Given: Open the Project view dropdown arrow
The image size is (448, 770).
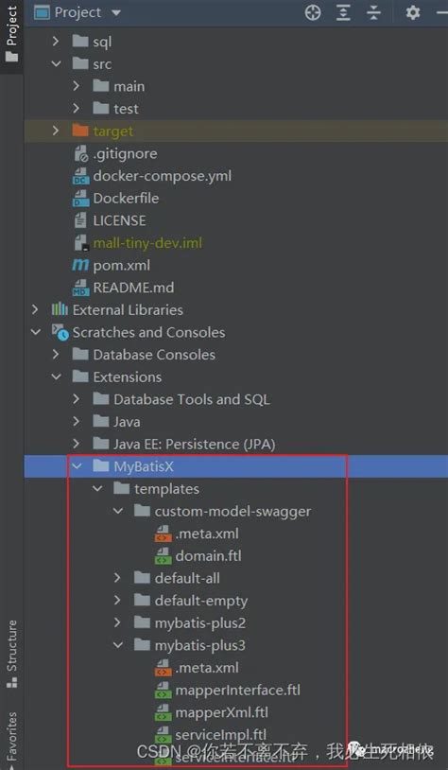Looking at the screenshot, I should [x=116, y=12].
